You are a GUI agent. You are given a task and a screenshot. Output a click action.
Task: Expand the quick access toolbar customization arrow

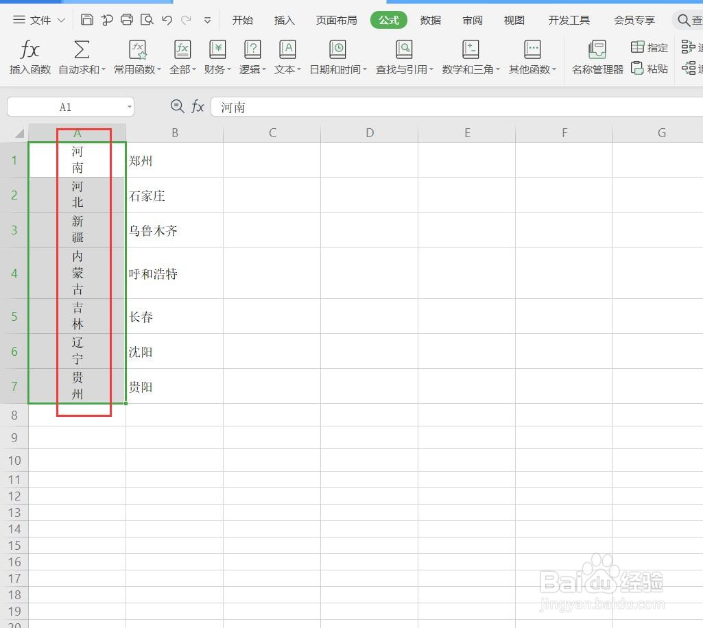(x=207, y=20)
